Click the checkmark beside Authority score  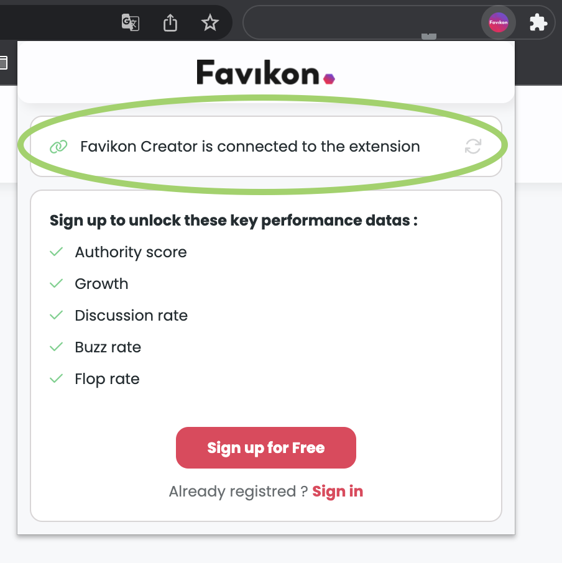click(57, 252)
